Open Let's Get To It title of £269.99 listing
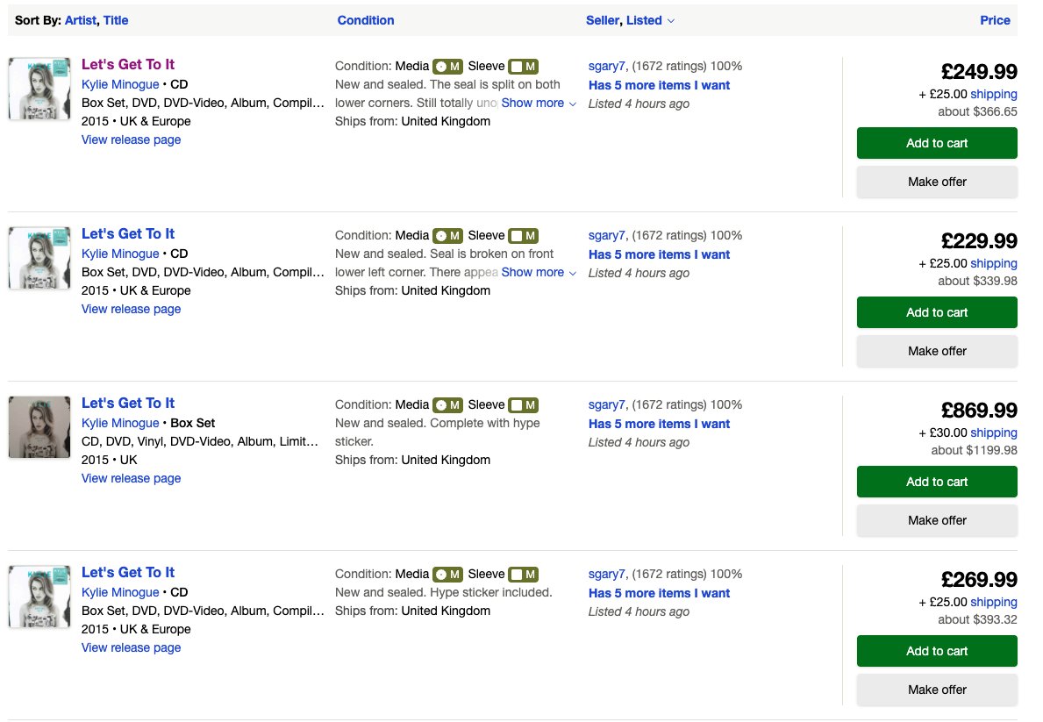 click(x=128, y=572)
